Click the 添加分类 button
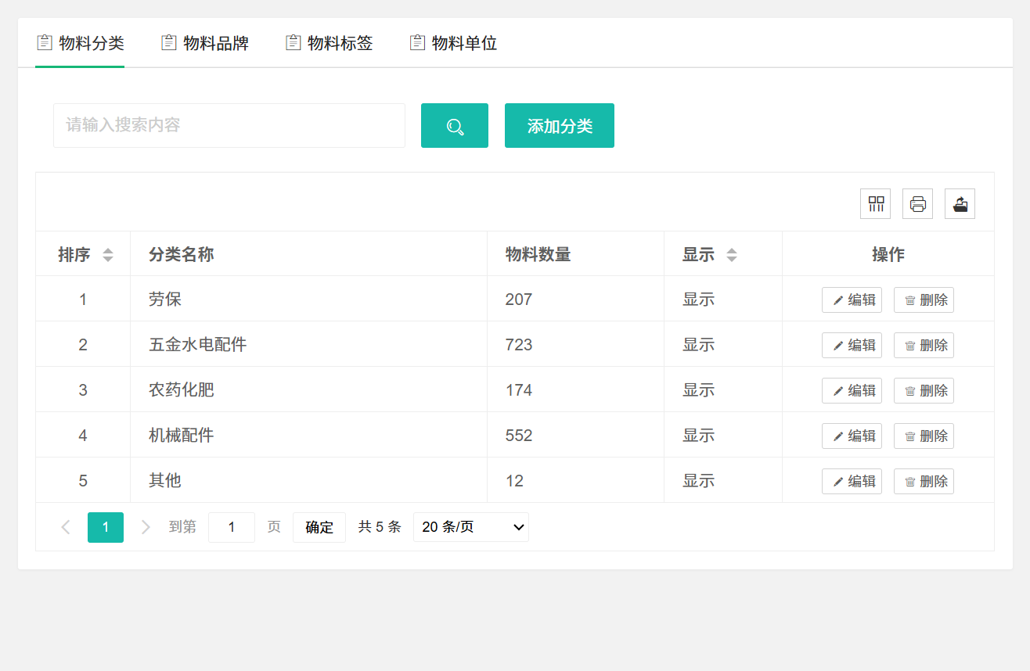This screenshot has width=1030, height=671. (560, 125)
